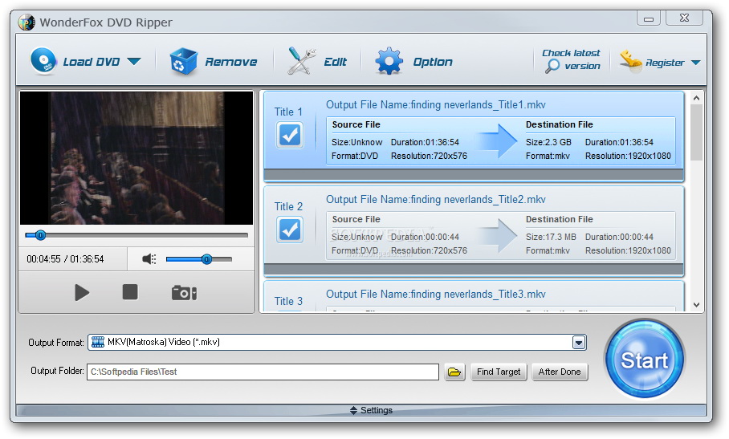This screenshot has width=729, height=439.
Task: Click the WonderFox app logo icon
Action: [x=26, y=22]
